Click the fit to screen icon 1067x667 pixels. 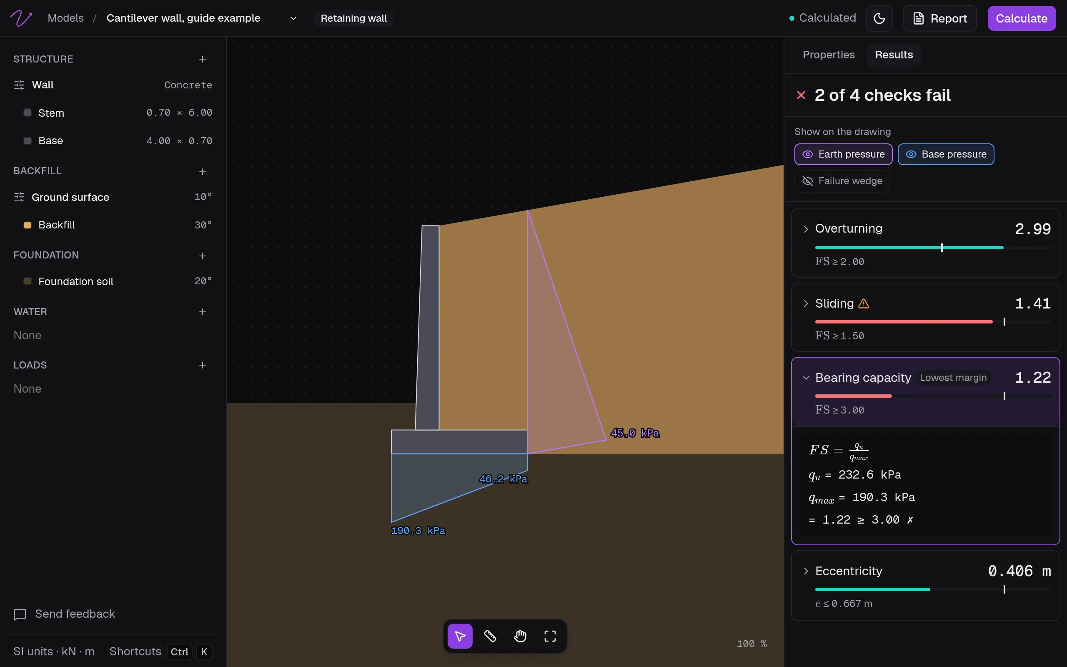pos(550,636)
